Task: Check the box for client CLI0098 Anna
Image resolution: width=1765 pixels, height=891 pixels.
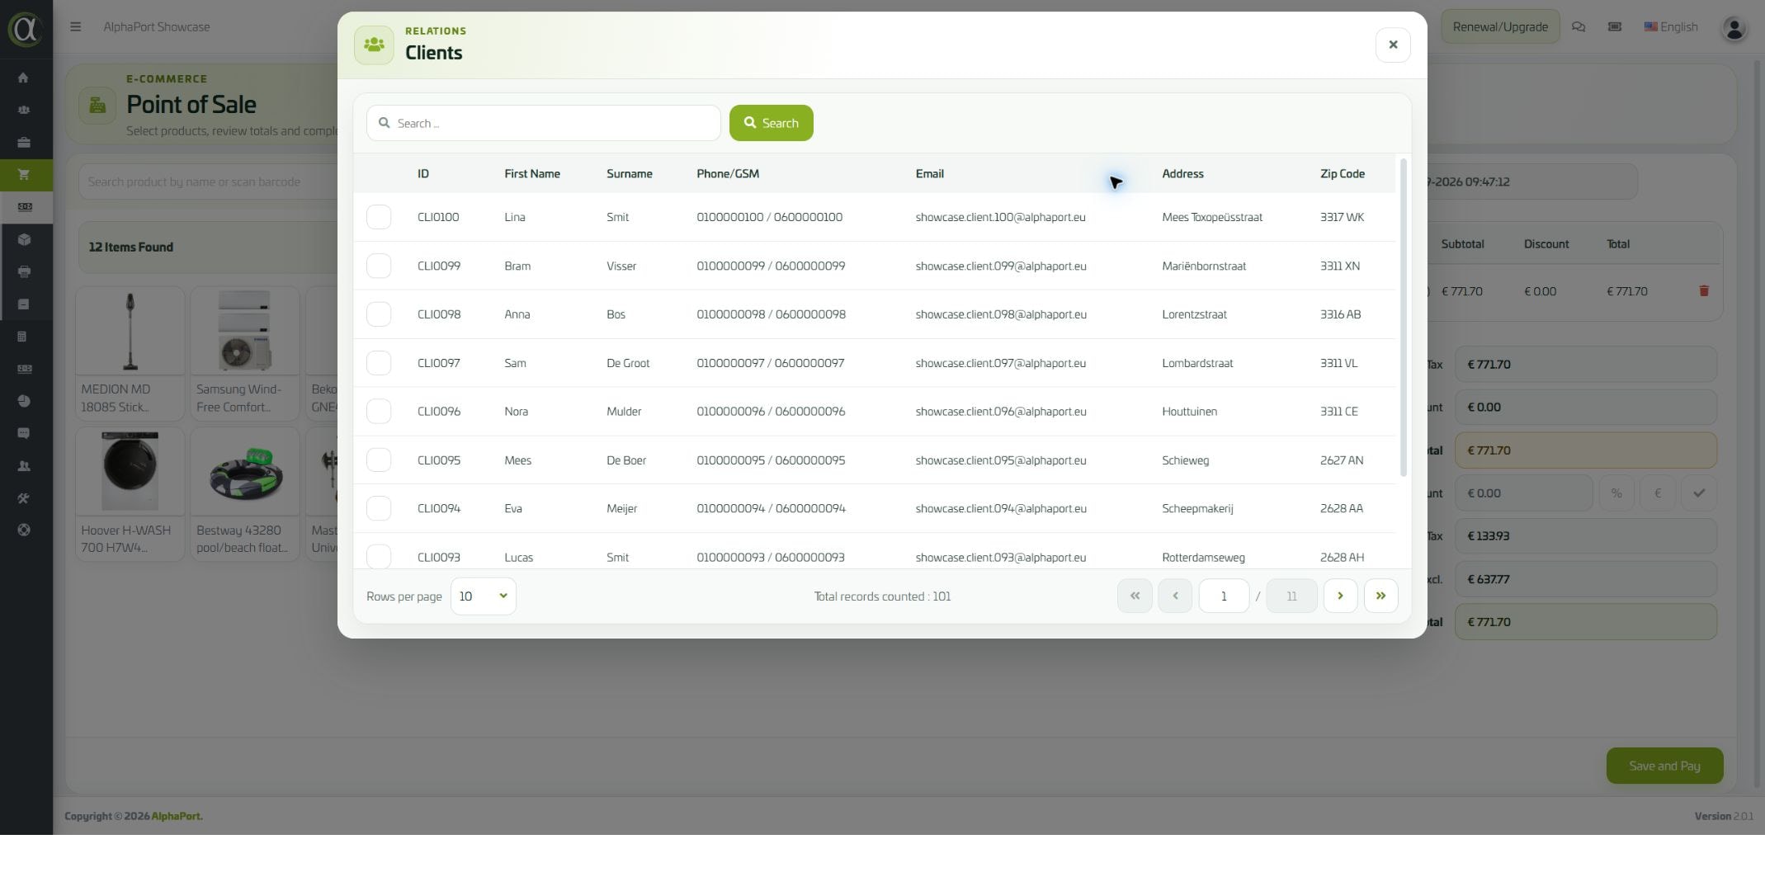Action: pos(379,314)
